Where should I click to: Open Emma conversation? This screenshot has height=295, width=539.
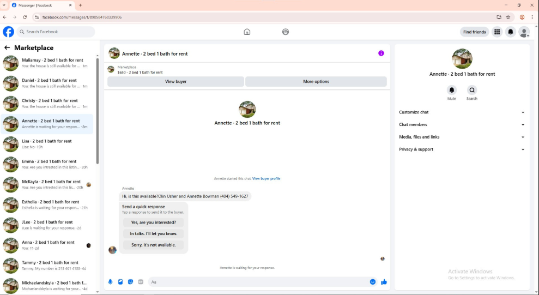[47, 165]
